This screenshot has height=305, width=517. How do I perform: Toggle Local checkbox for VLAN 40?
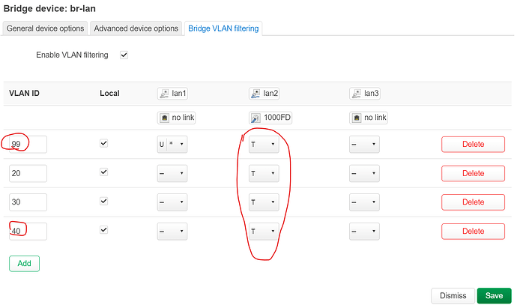pos(104,230)
